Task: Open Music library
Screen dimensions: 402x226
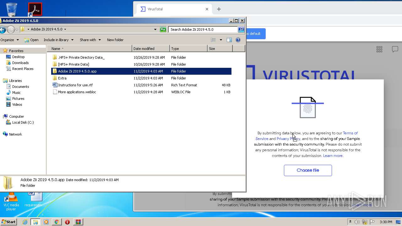Action: (x=16, y=93)
